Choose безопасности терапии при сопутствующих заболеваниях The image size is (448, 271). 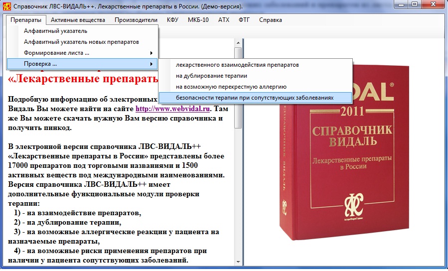256,98
